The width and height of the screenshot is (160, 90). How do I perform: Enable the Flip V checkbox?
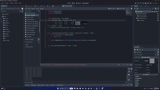click(x=147, y=72)
